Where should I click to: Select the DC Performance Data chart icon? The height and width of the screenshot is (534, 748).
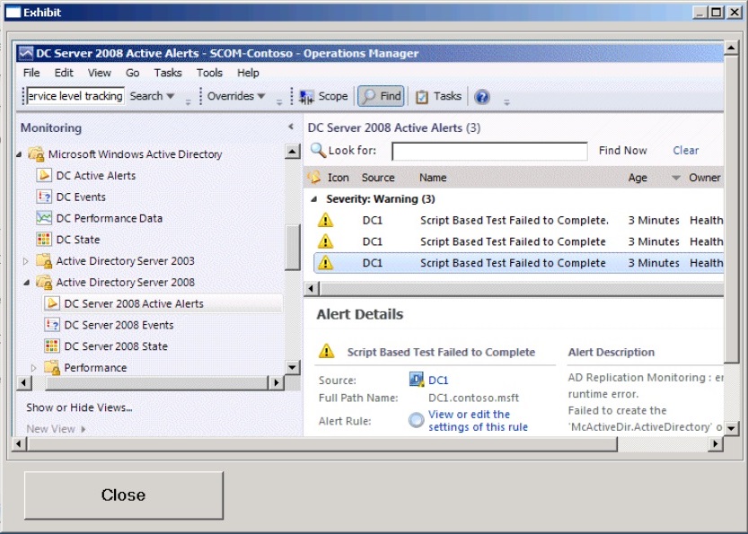[44, 218]
